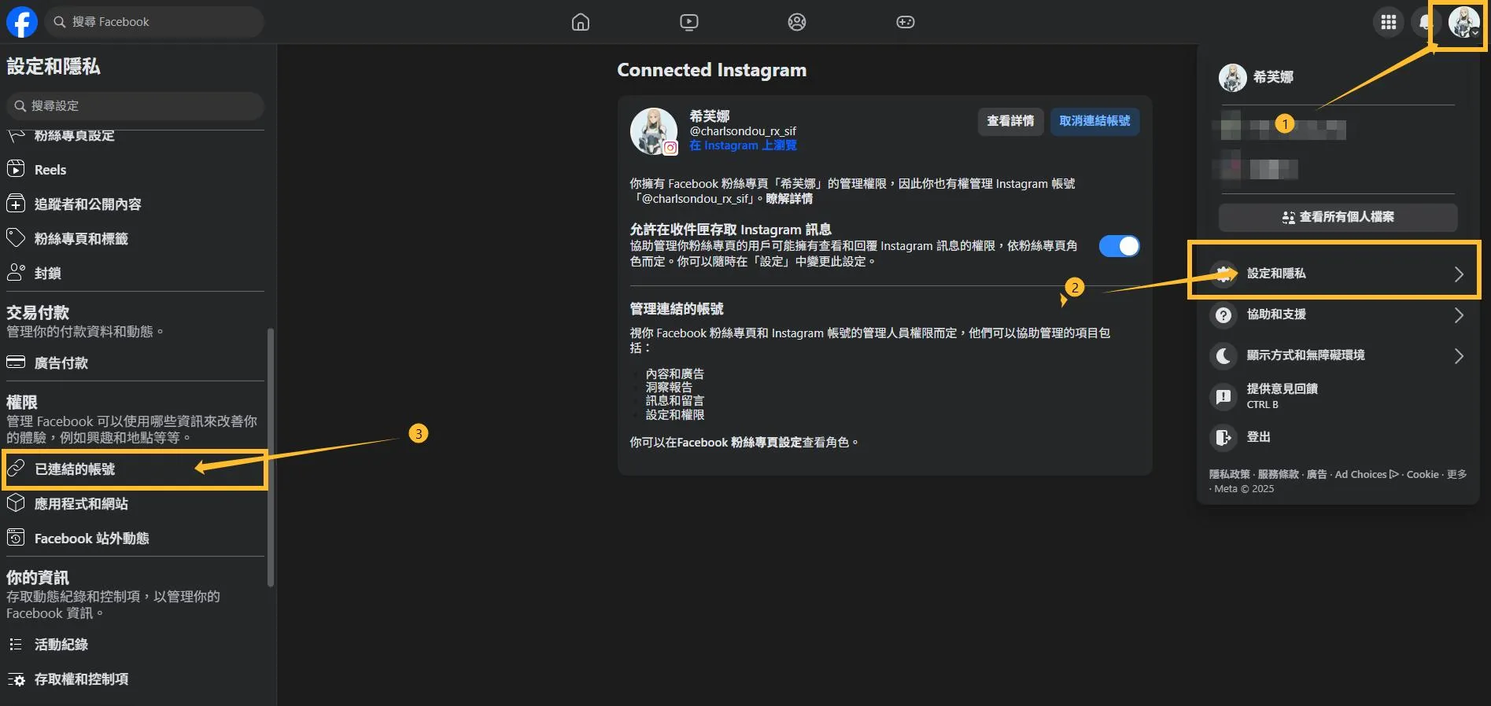Click the Facebook logo icon
Viewport: 1491px width, 706px height.
tap(22, 22)
